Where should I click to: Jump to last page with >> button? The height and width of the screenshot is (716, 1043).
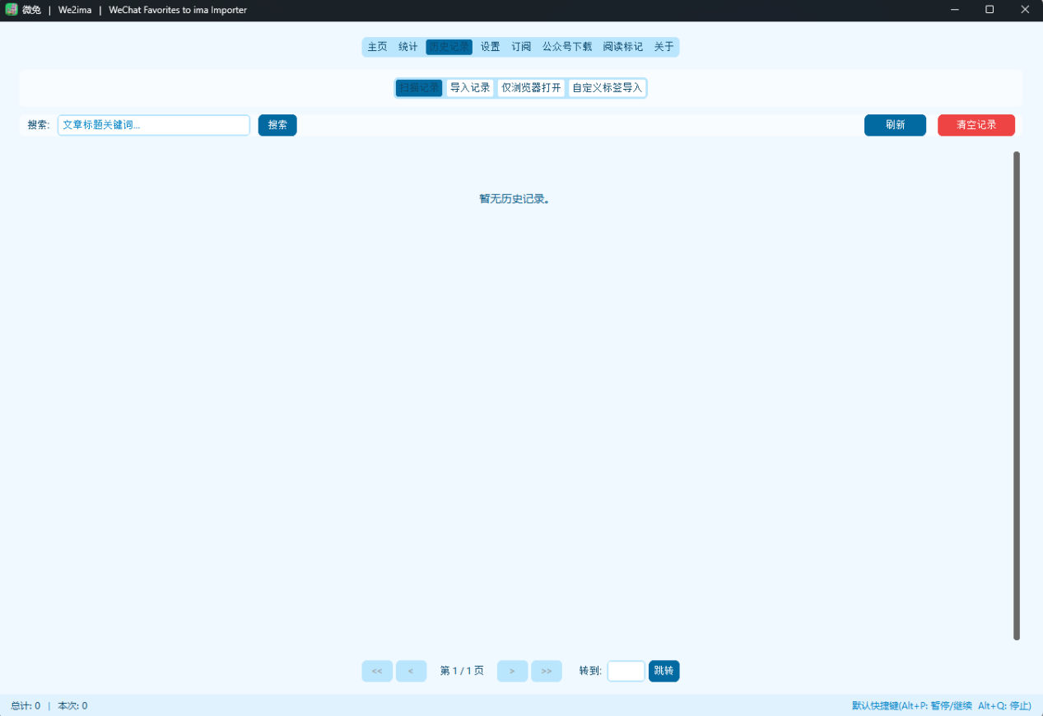547,672
